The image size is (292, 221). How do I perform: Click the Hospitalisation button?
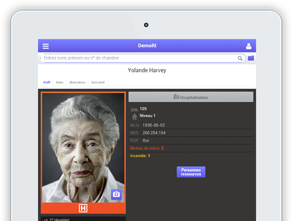click(191, 97)
